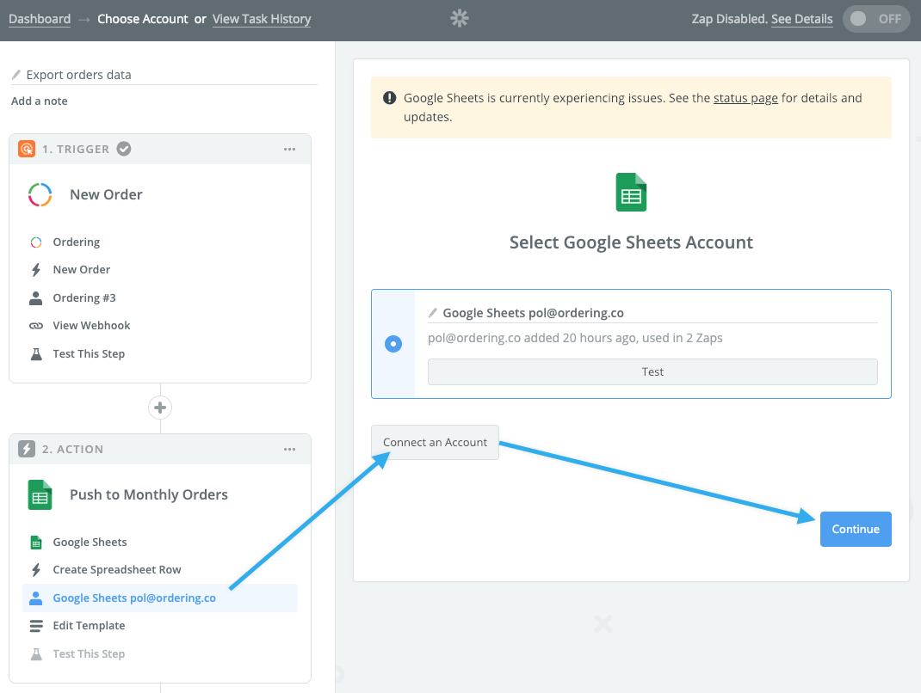Open the three-dot menu of the Action step
Screen dimensions: 921x693
(x=289, y=450)
